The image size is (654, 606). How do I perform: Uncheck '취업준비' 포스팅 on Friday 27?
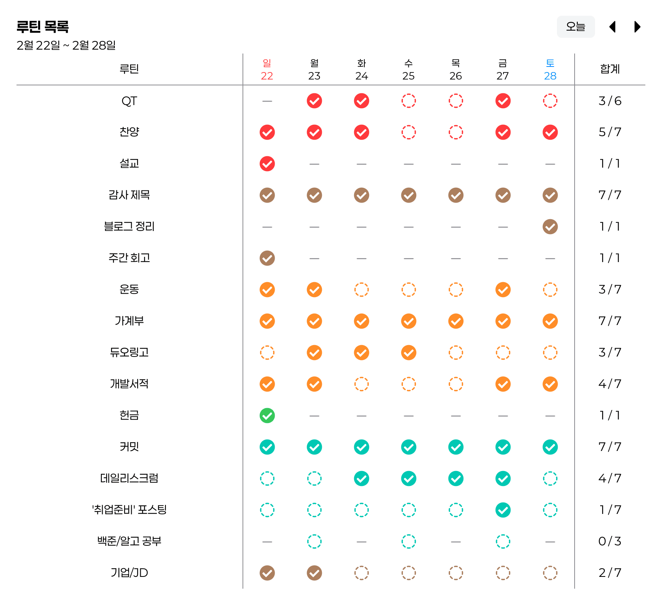pyautogui.click(x=503, y=510)
